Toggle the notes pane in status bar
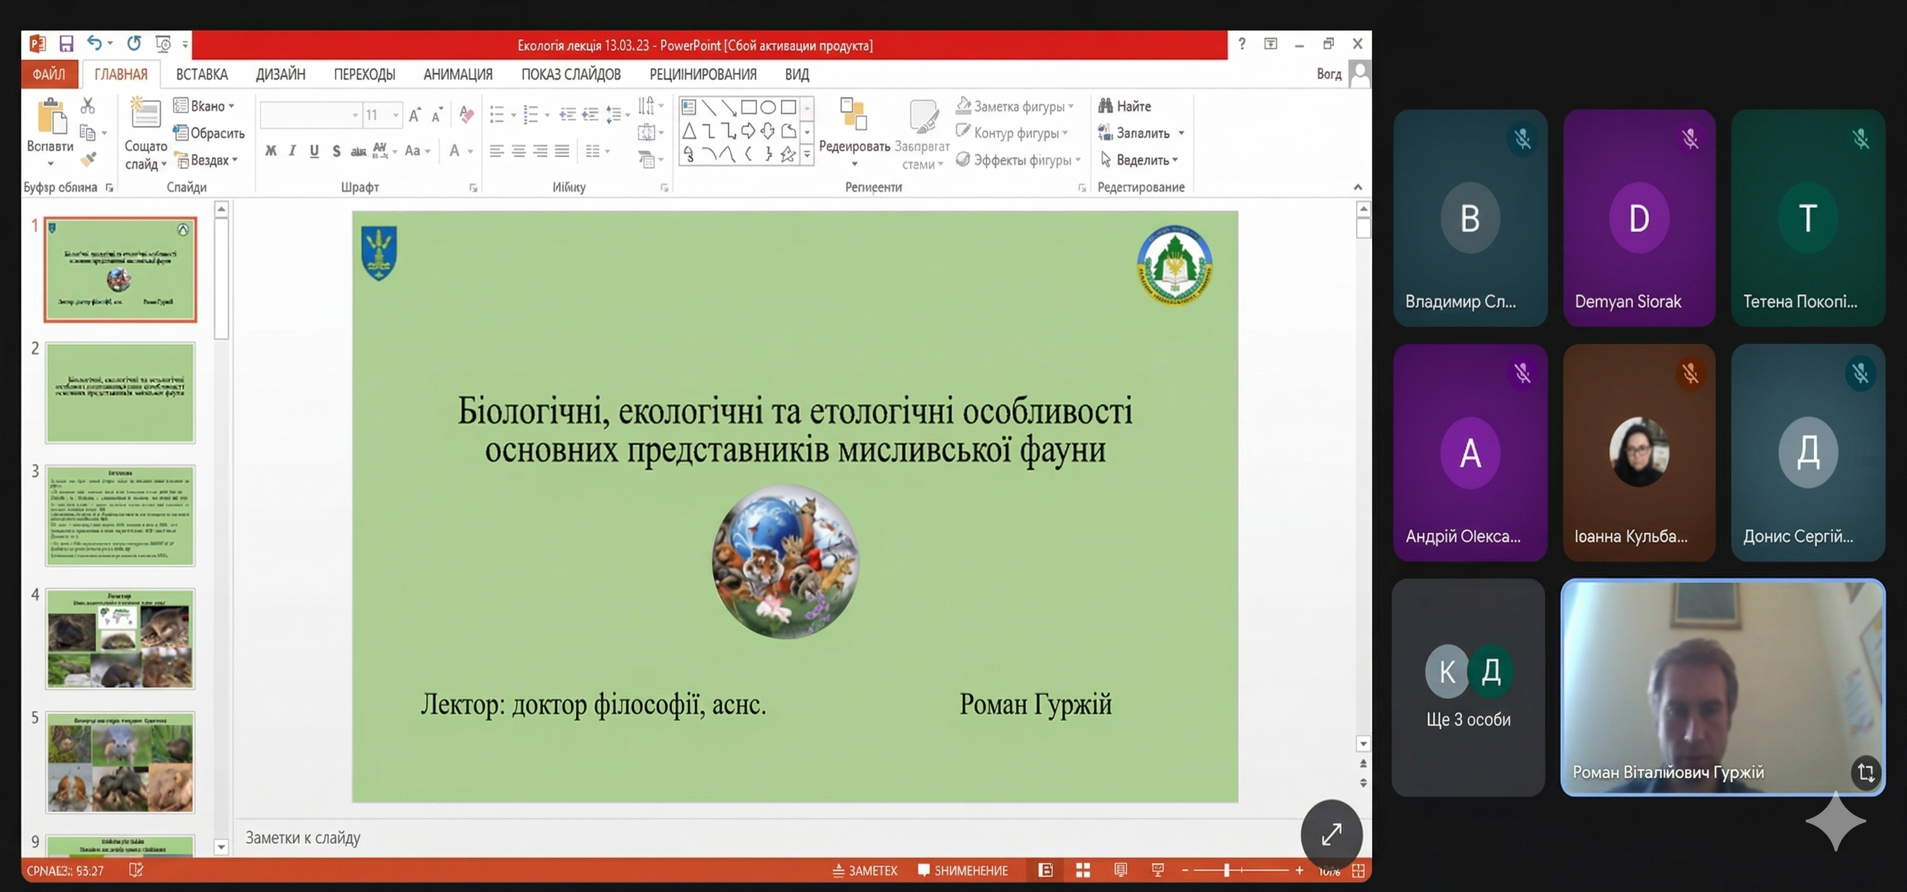Image resolution: width=1907 pixels, height=892 pixels. point(865,870)
